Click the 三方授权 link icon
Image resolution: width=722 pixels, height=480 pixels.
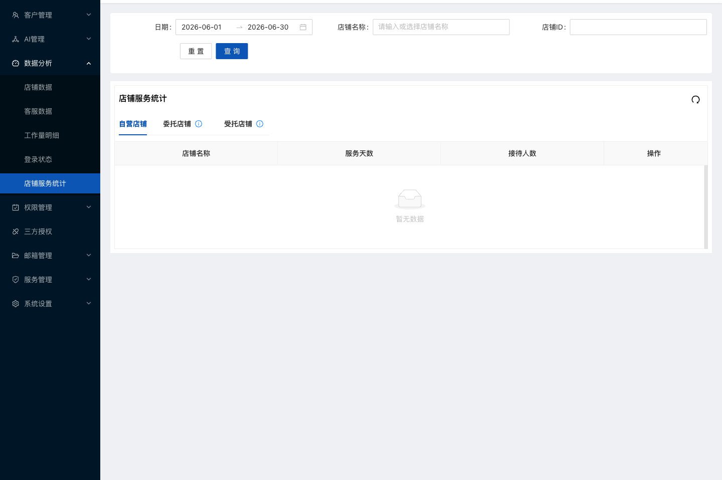click(x=16, y=231)
